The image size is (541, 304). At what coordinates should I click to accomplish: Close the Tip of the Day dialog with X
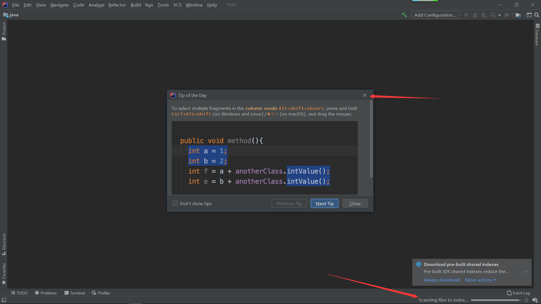[x=365, y=95]
